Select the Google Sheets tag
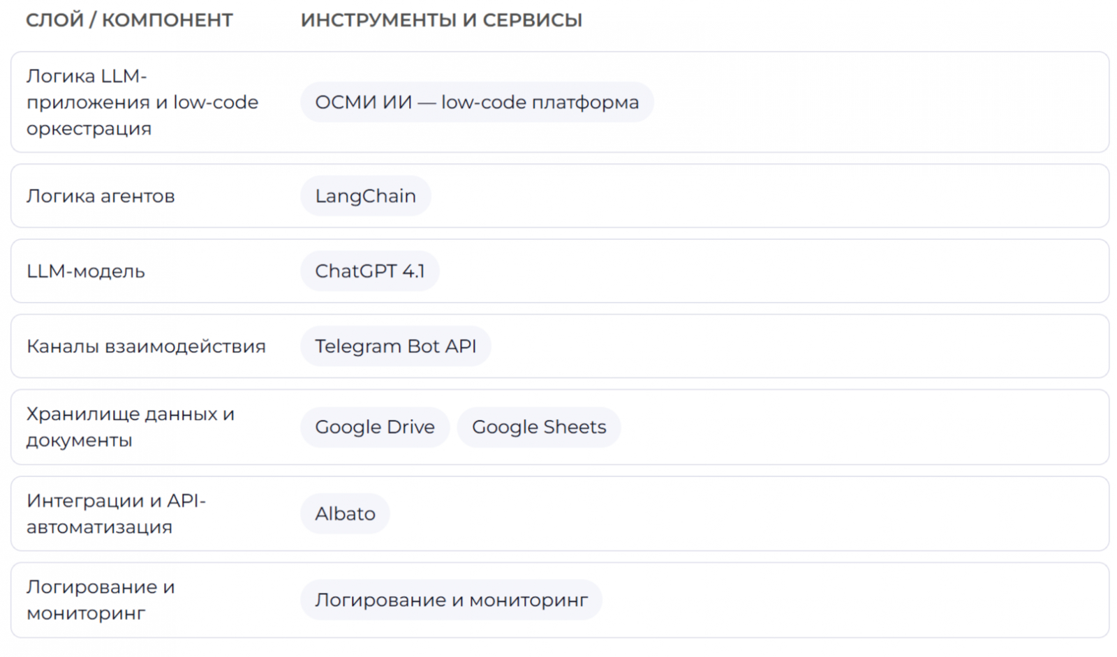The width and height of the screenshot is (1117, 657). (538, 427)
